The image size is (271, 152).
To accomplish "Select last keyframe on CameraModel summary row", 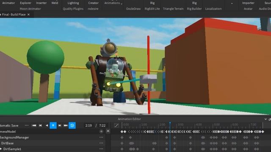I will (x=263, y=132).
